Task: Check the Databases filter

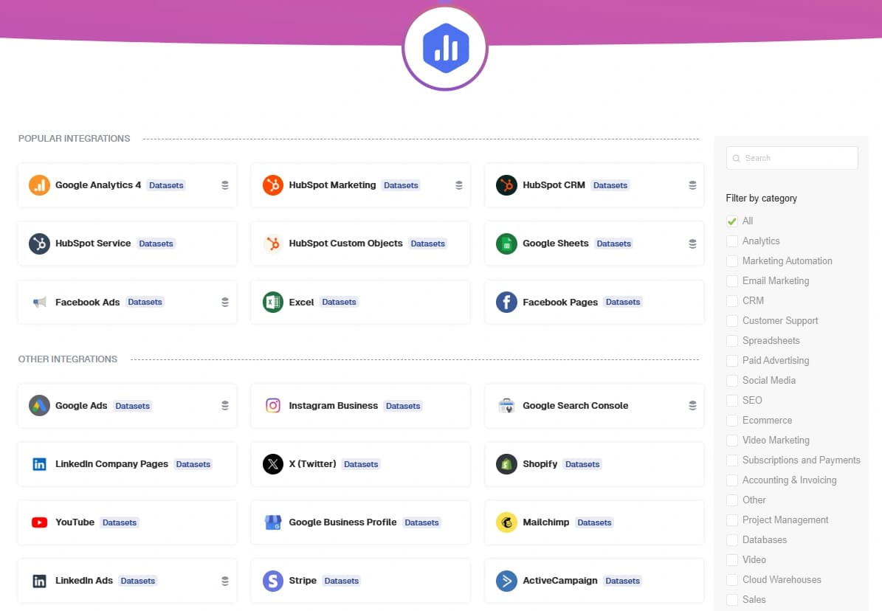Action: coord(732,540)
